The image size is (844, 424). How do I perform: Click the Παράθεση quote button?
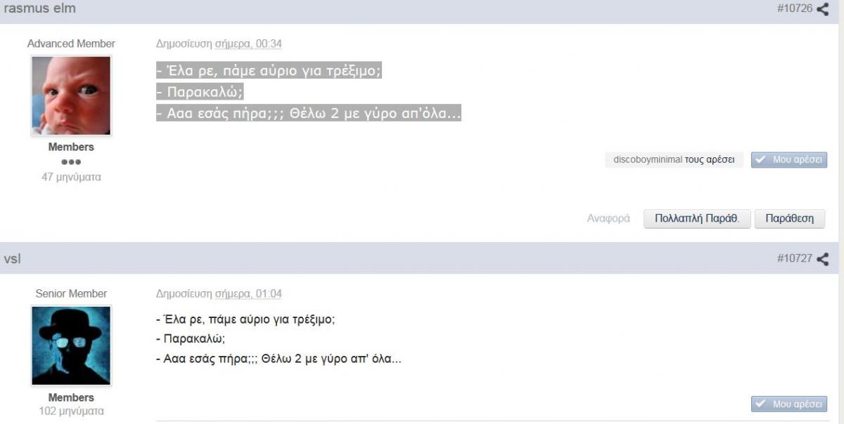[790, 218]
